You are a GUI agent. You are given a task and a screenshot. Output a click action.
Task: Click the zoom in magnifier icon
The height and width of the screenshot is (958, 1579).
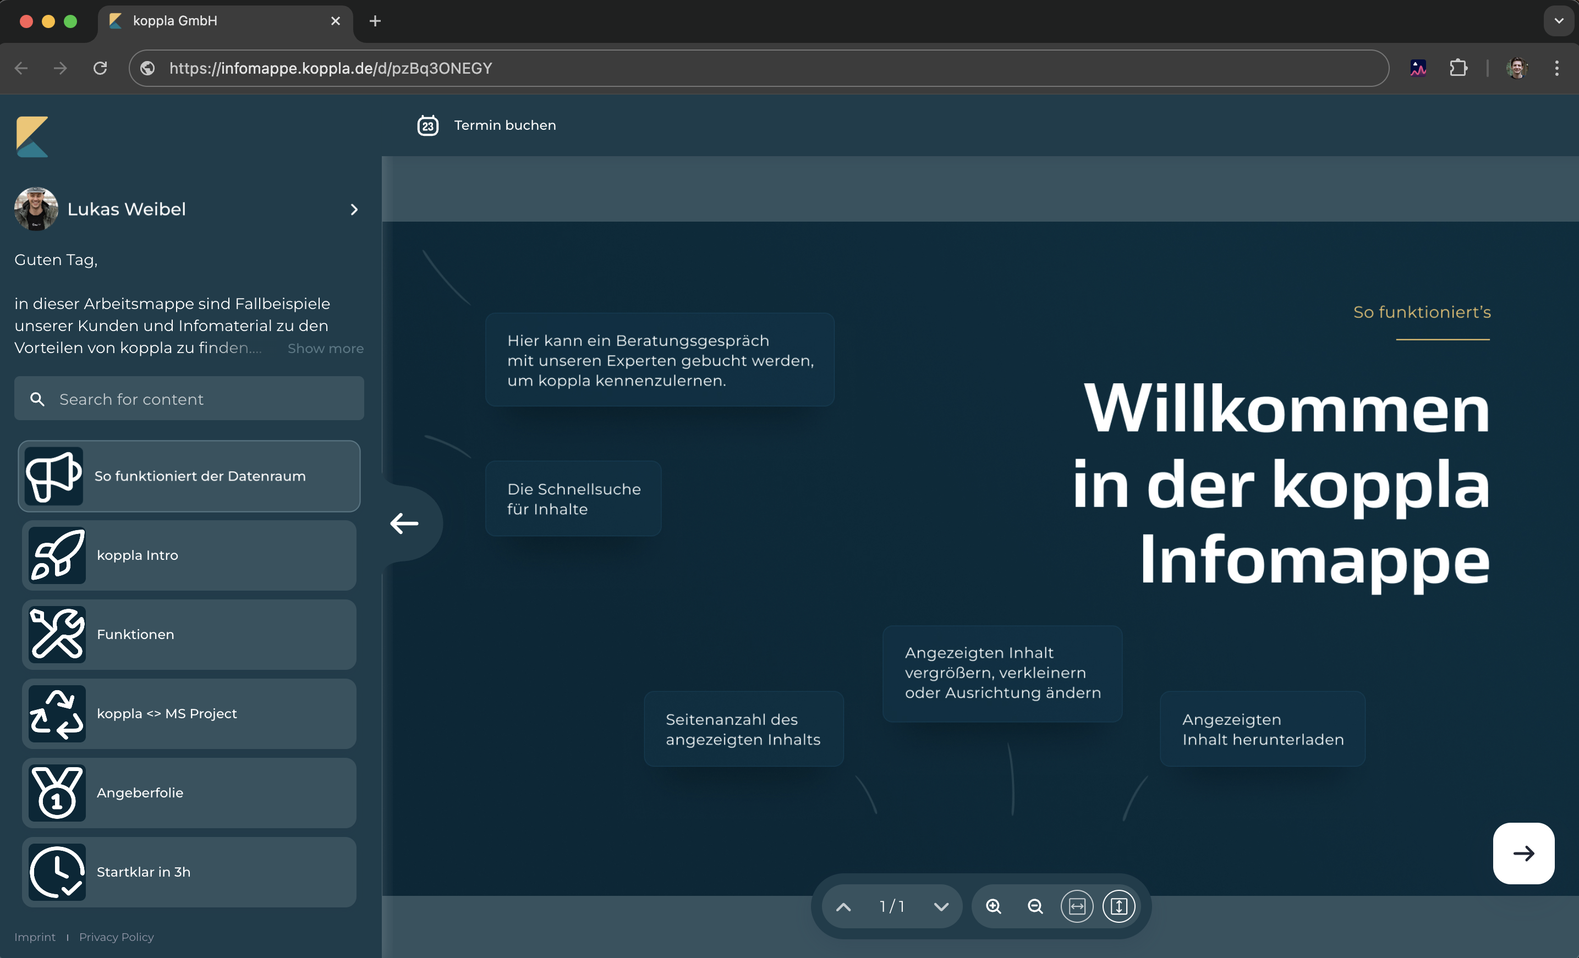[993, 906]
